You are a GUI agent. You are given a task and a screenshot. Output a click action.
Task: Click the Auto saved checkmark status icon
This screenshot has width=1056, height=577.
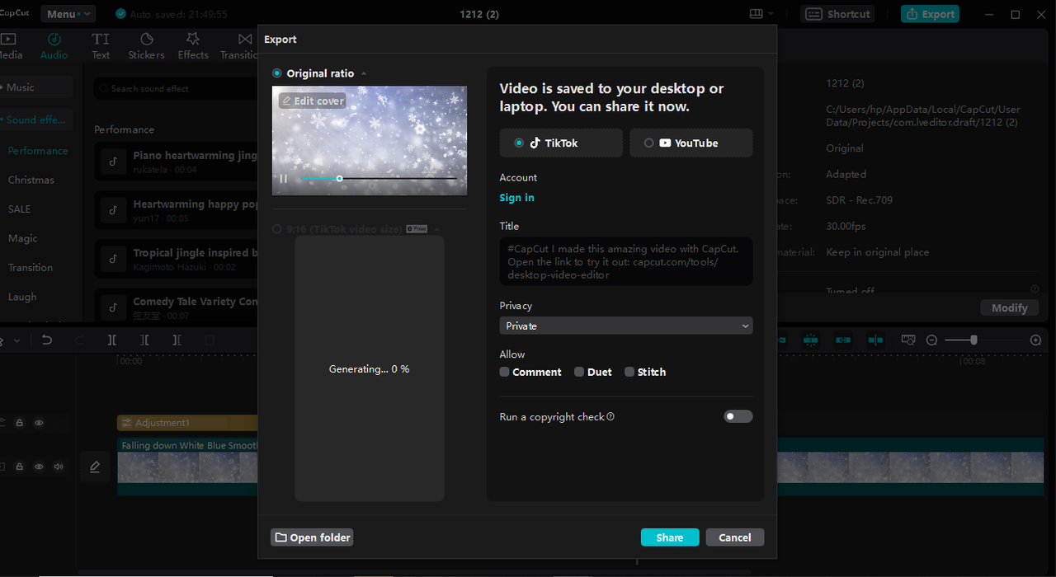121,14
